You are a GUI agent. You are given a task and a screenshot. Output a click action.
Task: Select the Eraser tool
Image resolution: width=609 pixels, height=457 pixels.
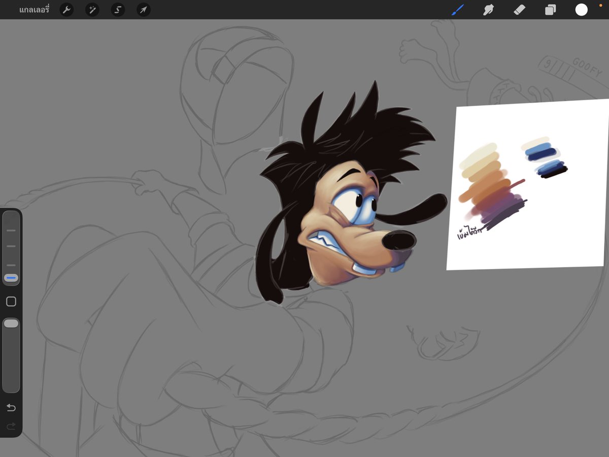coord(519,10)
